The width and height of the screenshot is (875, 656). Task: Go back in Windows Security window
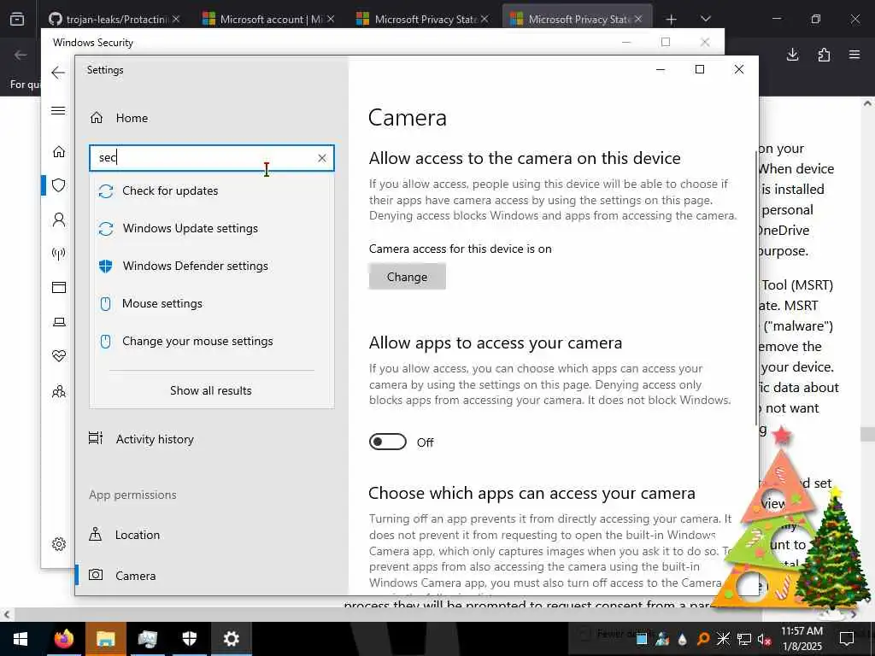pyautogui.click(x=58, y=73)
